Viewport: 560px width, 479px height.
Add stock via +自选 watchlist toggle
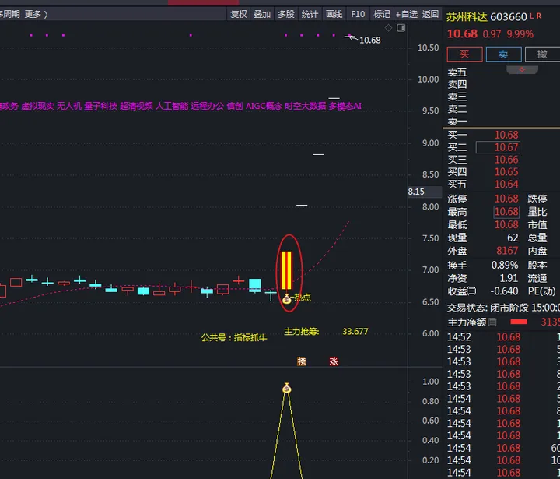pyautogui.click(x=406, y=14)
